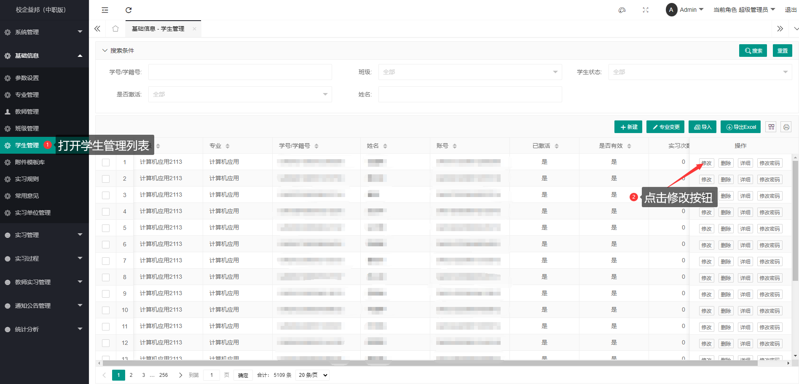The image size is (799, 384).
Task: Expand the 实习管理 sidebar menu
Action: click(x=42, y=235)
